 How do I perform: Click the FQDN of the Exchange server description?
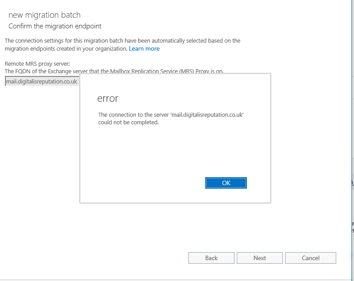pyautogui.click(x=114, y=71)
